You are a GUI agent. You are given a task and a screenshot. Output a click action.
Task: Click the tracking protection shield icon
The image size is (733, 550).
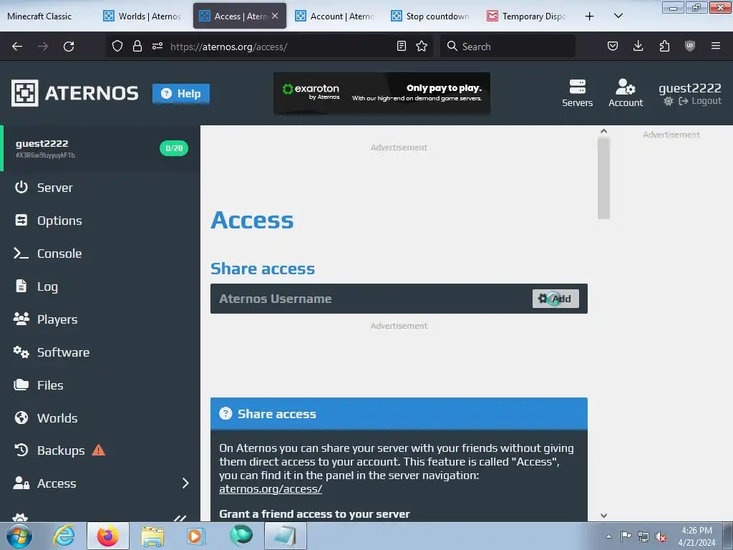pos(117,47)
